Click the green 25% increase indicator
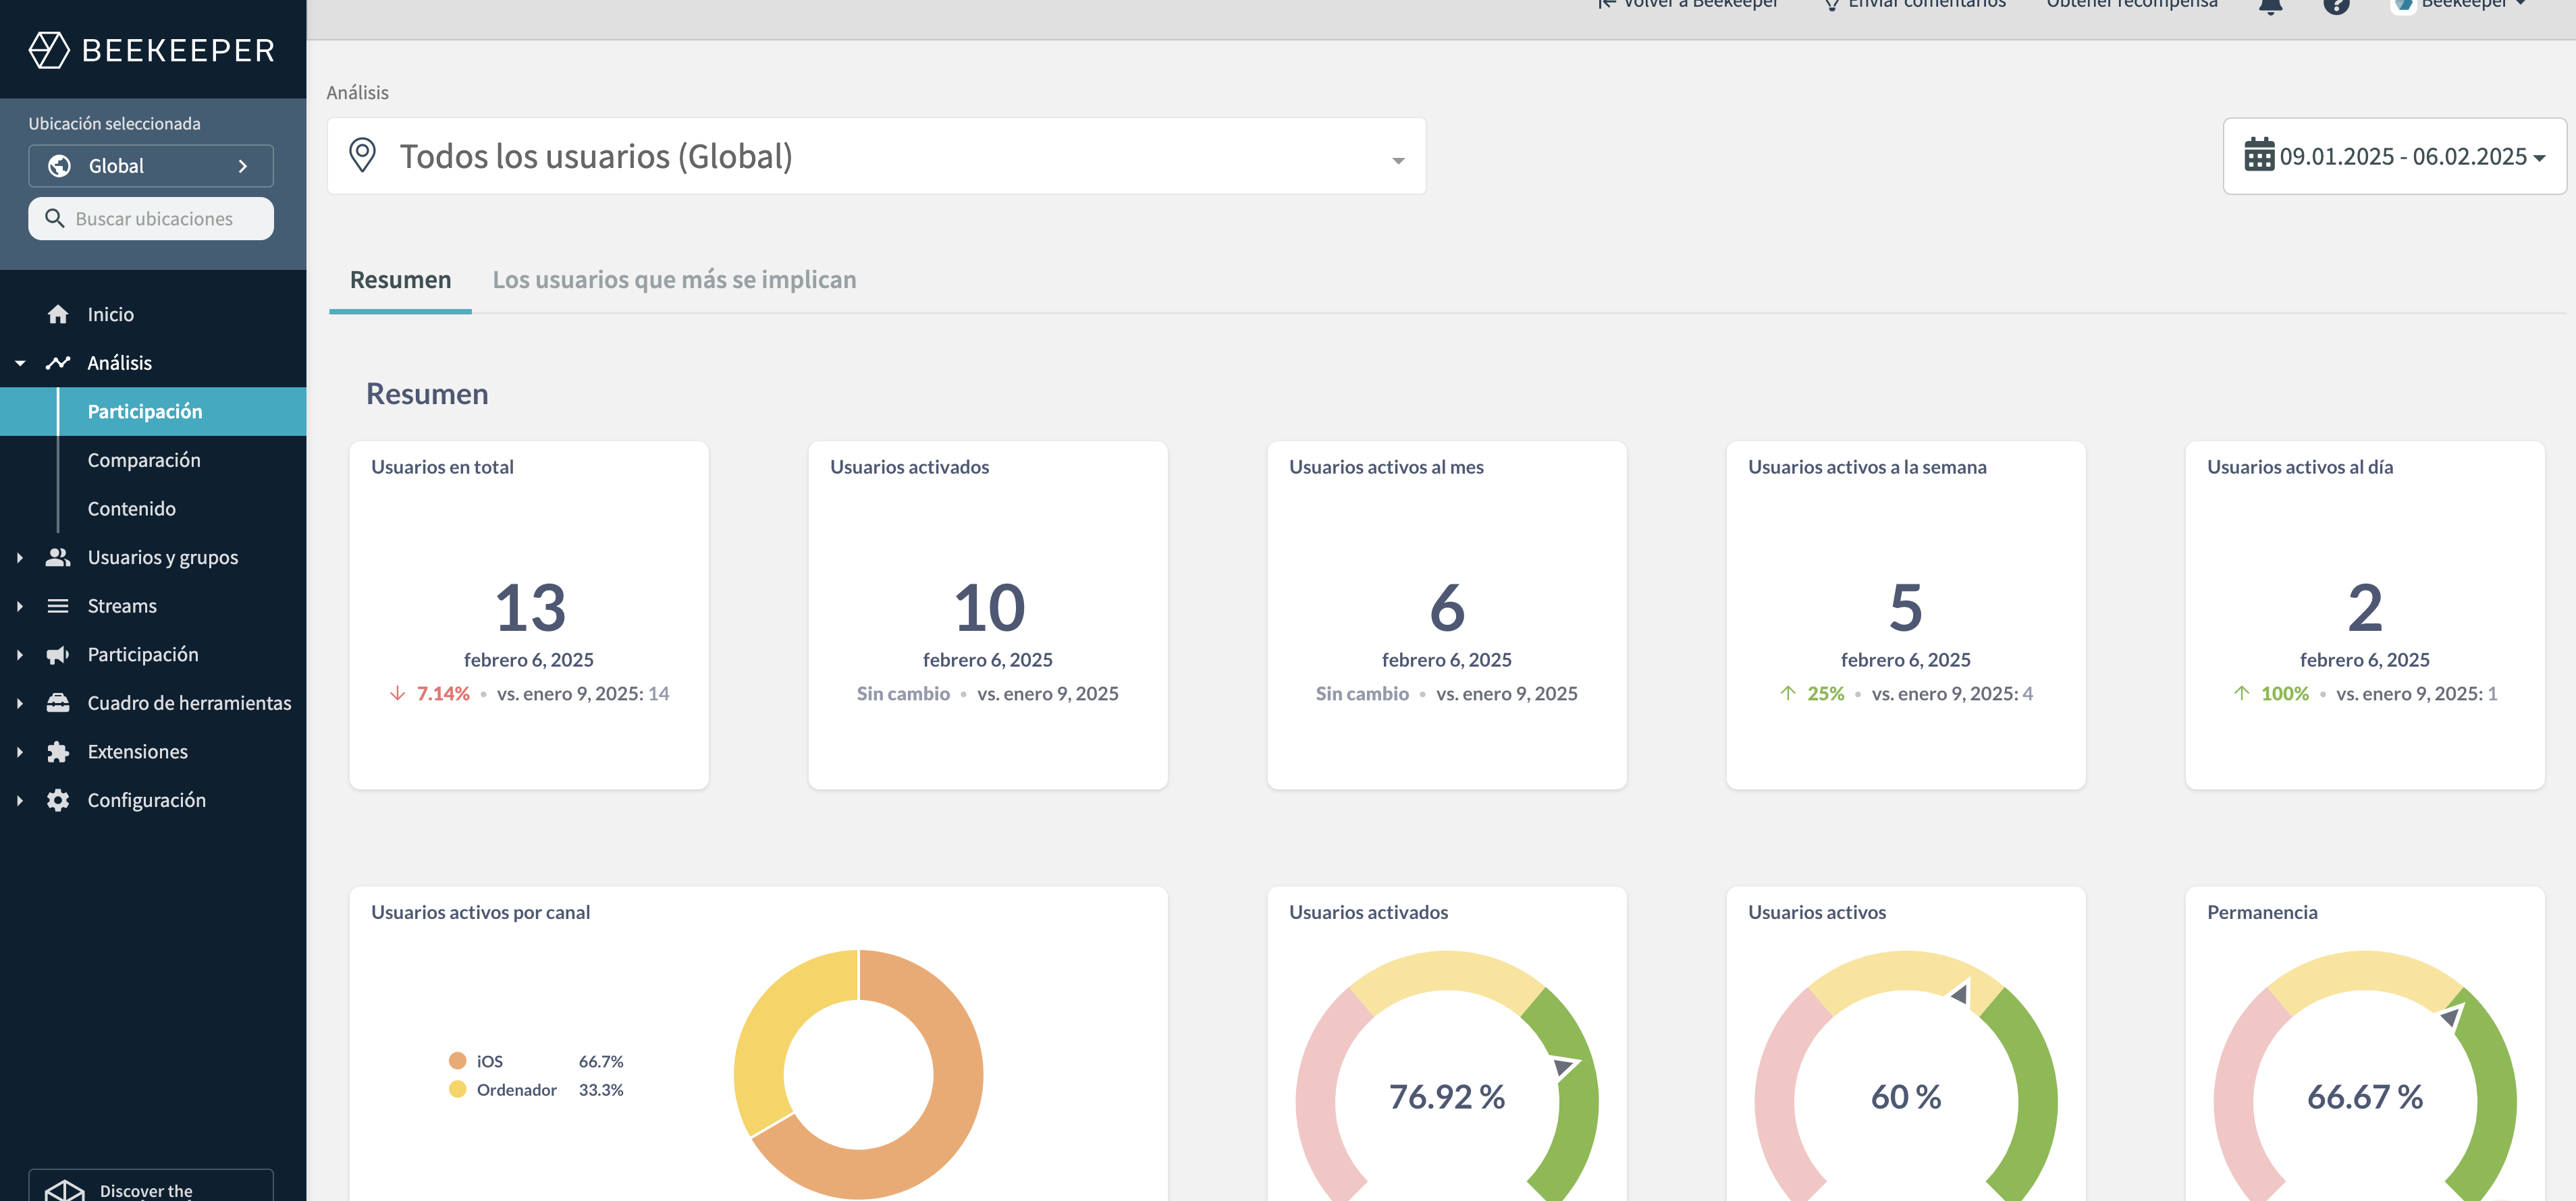The image size is (2576, 1201). 1812,694
